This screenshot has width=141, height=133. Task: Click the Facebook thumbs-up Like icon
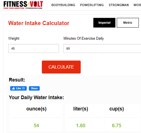(x=13, y=89)
